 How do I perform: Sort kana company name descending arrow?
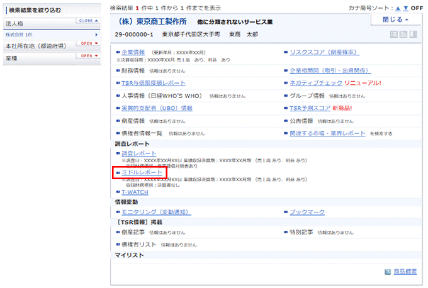pyautogui.click(x=406, y=8)
